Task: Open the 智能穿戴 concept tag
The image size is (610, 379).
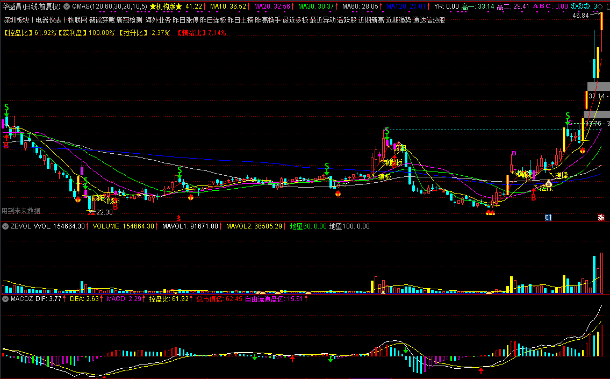Action: pyautogui.click(x=102, y=20)
